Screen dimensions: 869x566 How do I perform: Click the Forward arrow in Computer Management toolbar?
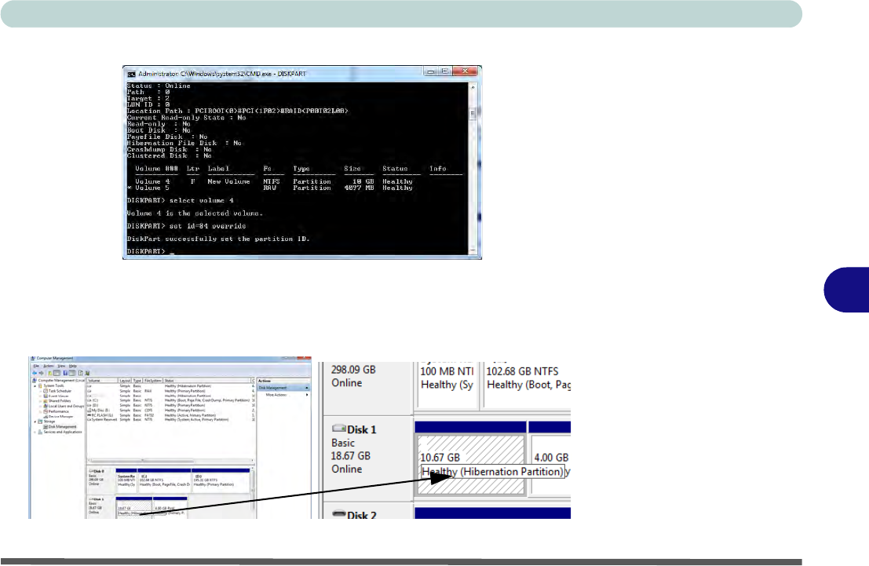point(40,373)
